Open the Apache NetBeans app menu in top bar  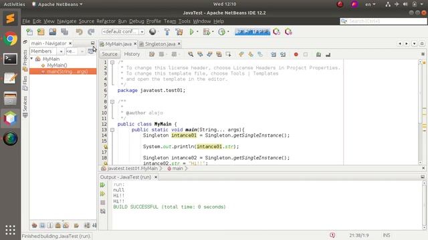tap(58, 5)
